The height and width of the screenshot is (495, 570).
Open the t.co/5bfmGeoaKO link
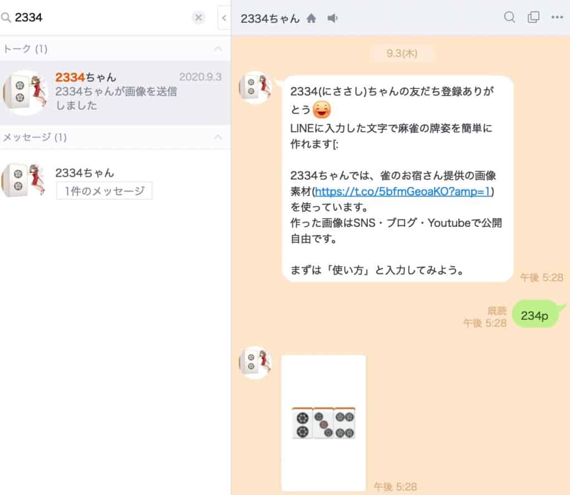click(x=402, y=191)
